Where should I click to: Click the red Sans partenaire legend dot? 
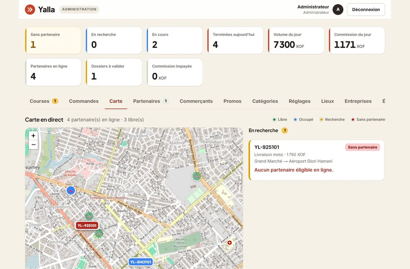point(353,120)
